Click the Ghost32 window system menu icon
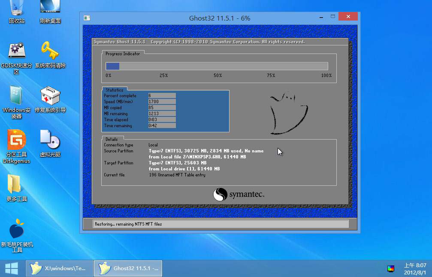The image size is (432, 277). 87,18
